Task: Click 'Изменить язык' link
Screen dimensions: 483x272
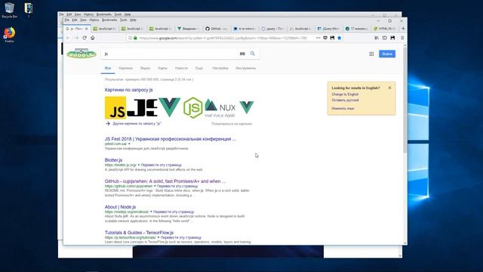Action: click(343, 109)
